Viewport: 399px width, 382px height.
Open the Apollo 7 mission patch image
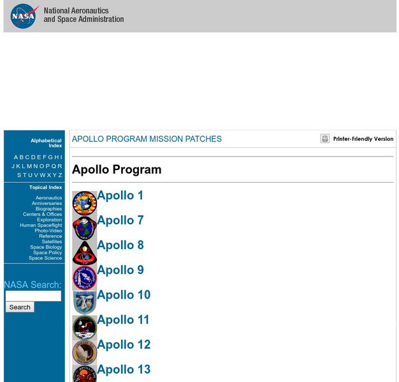(85, 228)
